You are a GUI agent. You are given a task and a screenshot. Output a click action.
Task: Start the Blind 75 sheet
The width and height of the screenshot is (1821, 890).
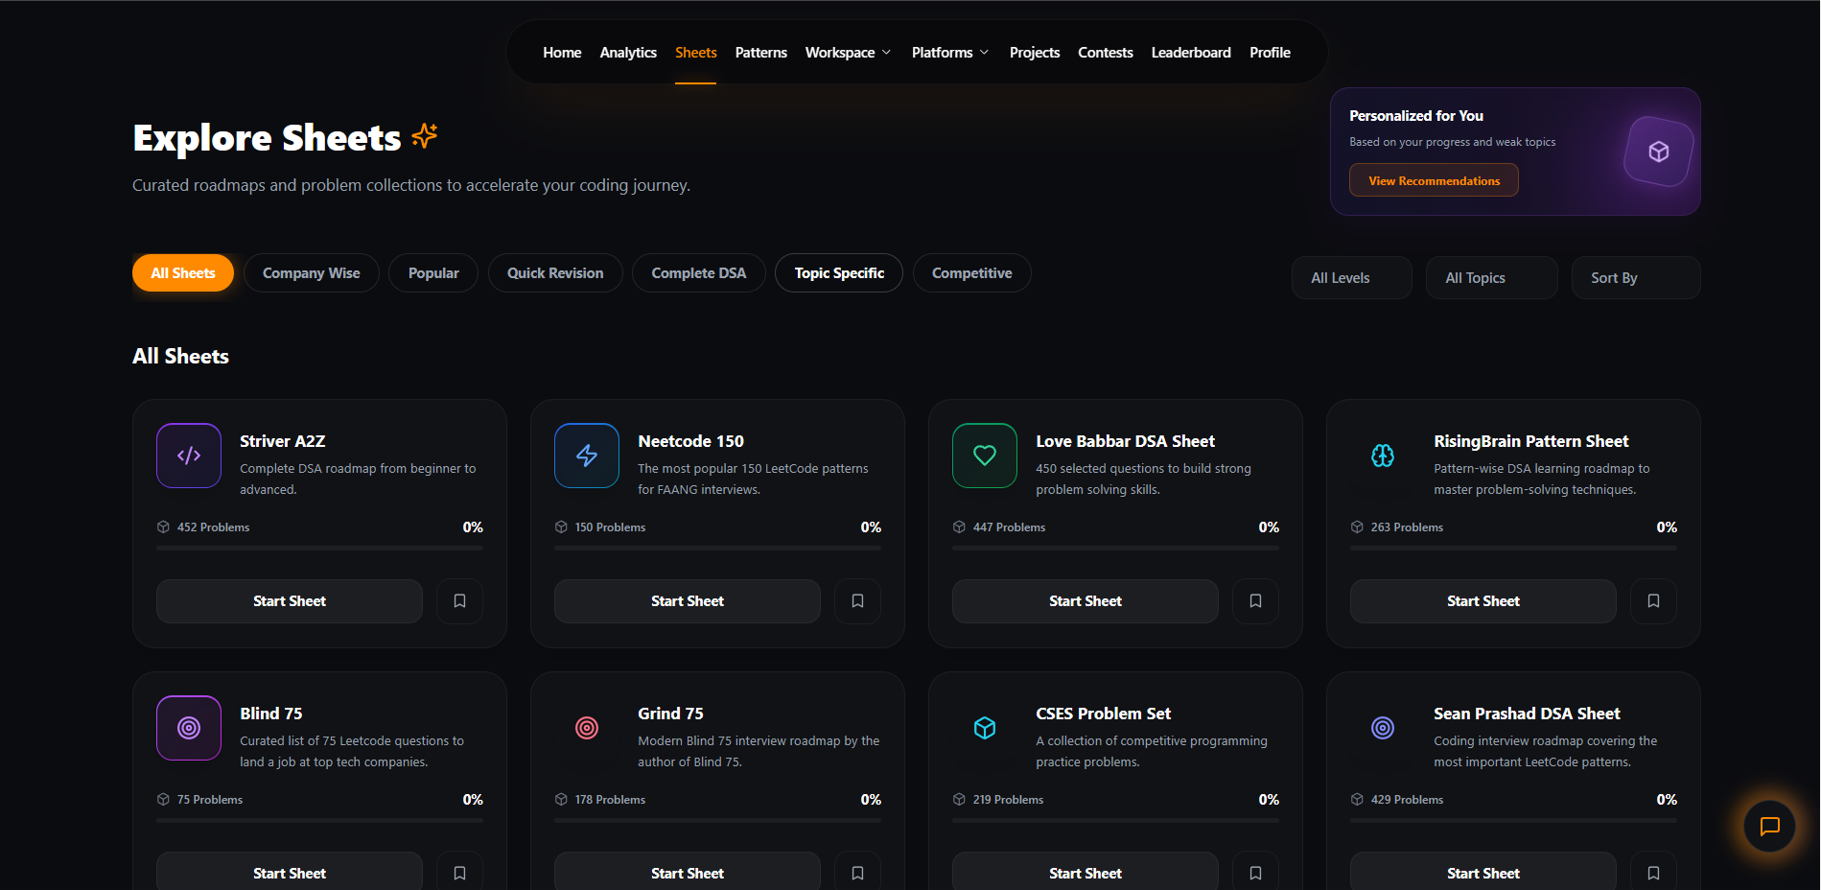(290, 872)
